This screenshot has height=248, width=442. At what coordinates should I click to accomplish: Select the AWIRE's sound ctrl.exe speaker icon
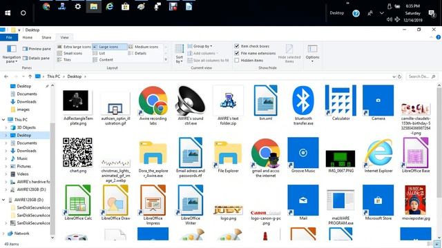191,101
